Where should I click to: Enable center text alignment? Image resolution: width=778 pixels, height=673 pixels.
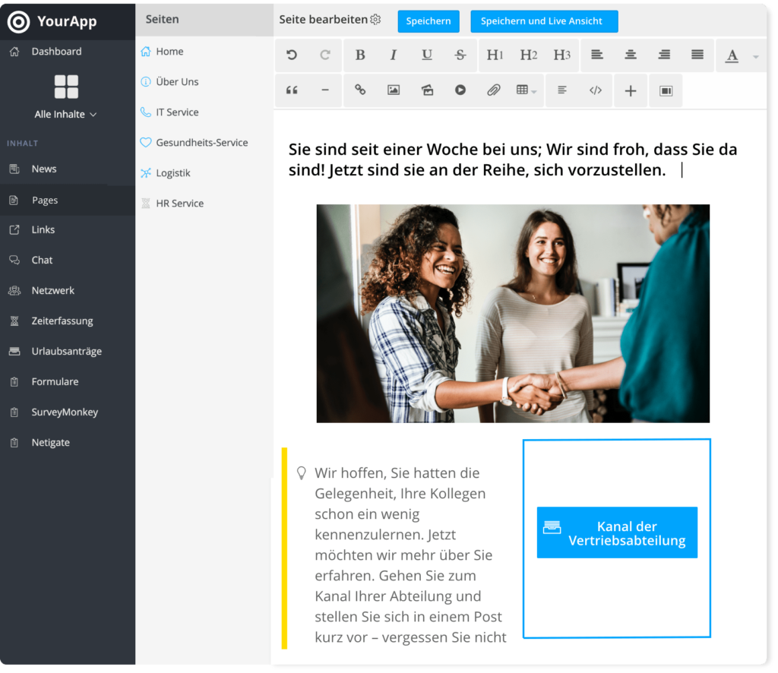coord(630,55)
